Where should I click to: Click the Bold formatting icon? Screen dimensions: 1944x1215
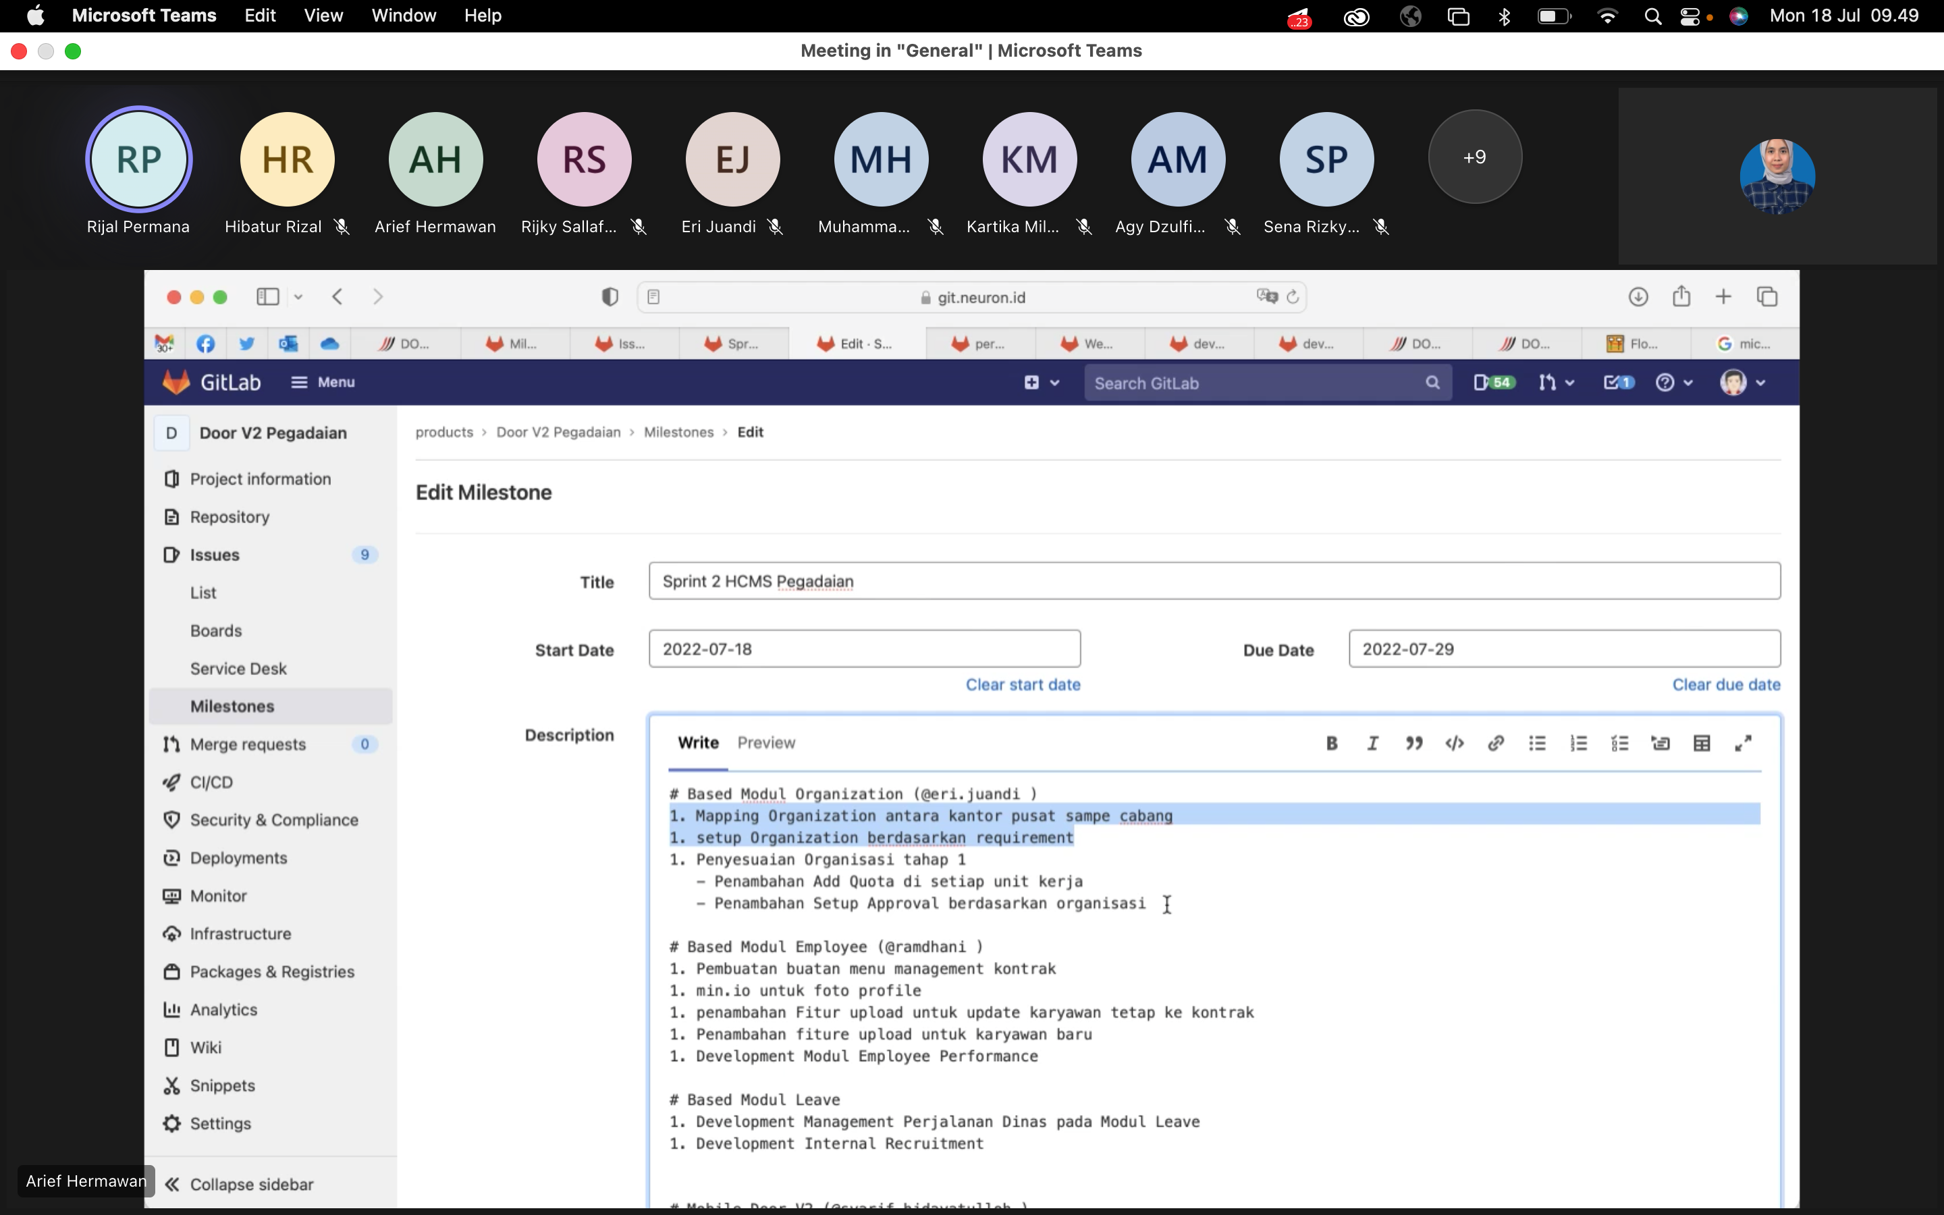coord(1331,743)
